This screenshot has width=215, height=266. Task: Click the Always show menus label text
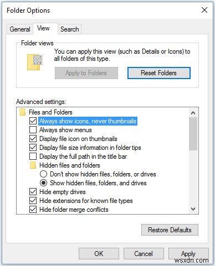pyautogui.click(x=65, y=130)
